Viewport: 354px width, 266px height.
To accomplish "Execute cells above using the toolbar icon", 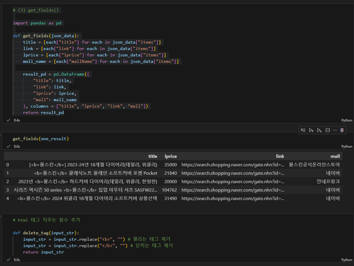I will [311, 130].
